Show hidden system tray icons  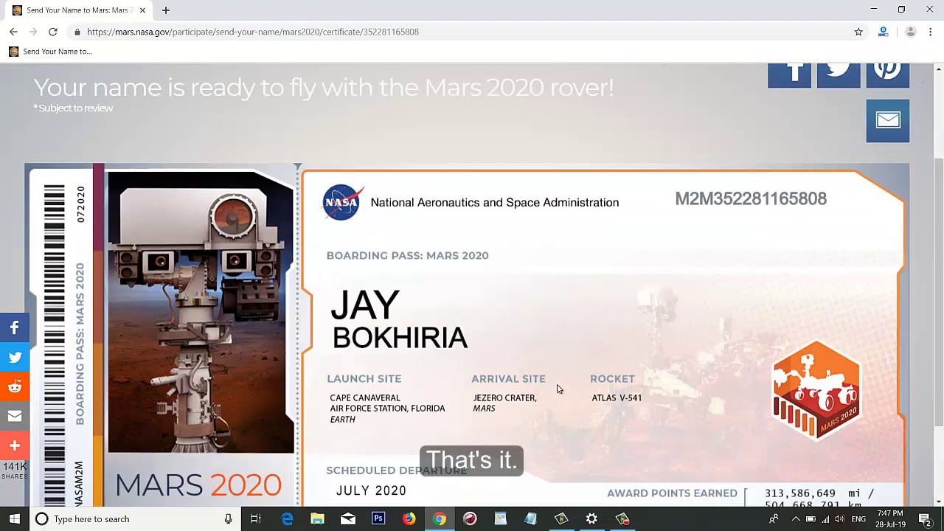(795, 519)
